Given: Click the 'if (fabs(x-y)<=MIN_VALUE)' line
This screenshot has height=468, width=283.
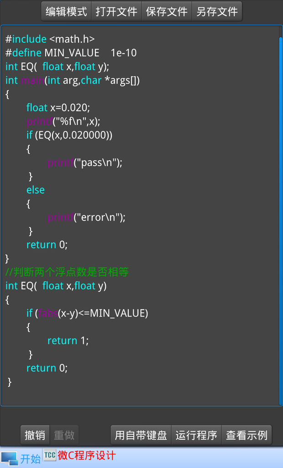Looking at the screenshot, I should click(x=87, y=313).
